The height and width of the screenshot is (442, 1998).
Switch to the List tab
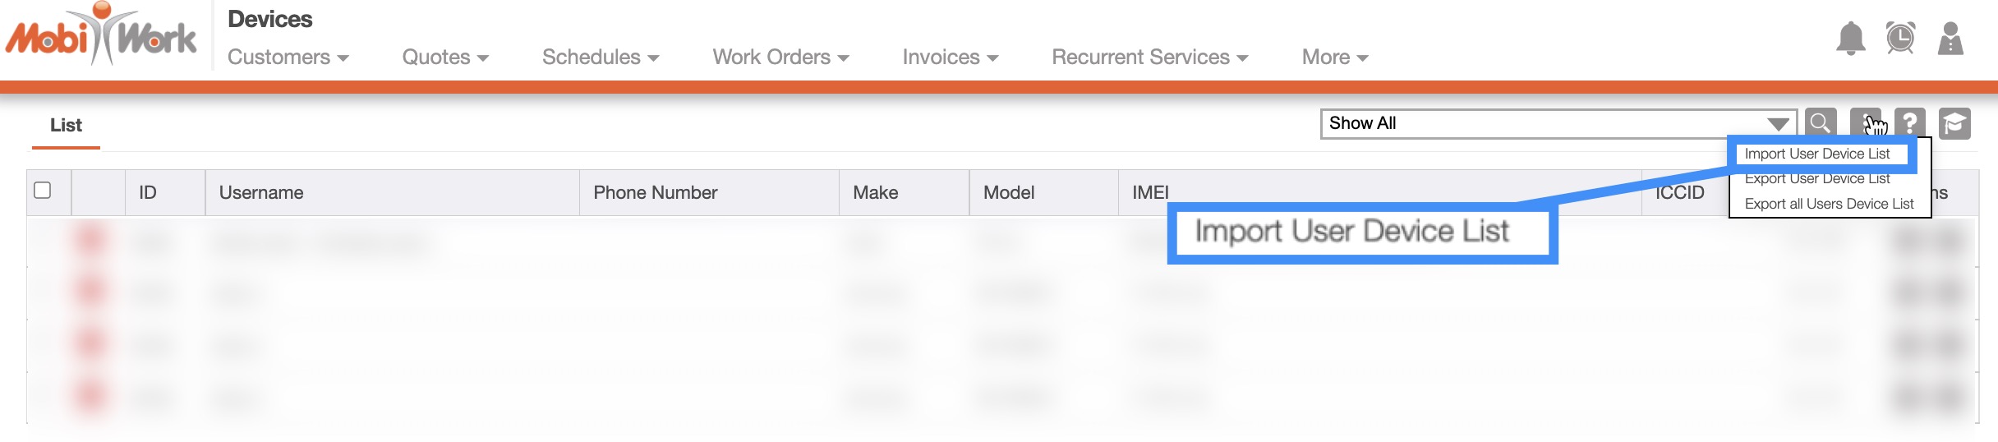[66, 125]
